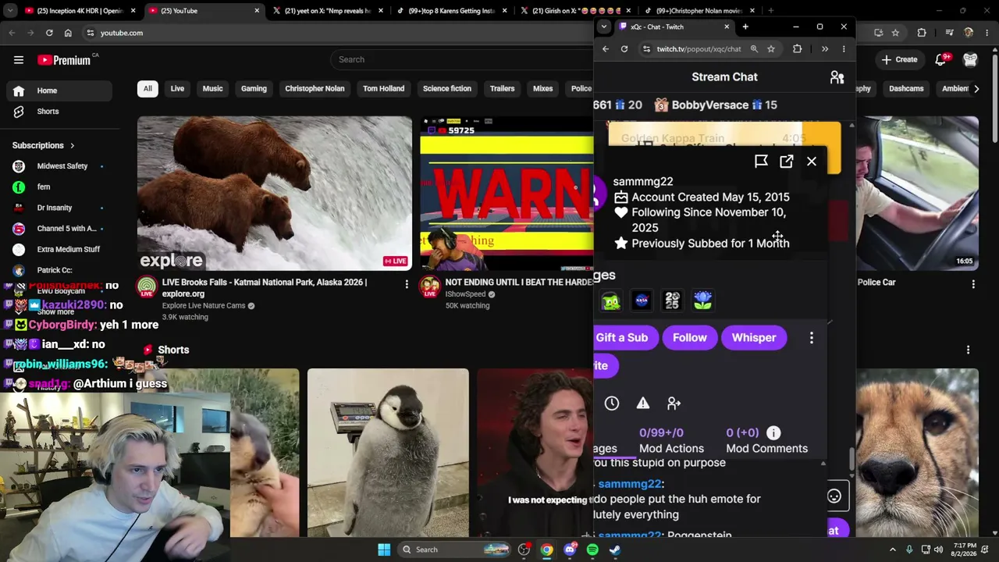Open Twitch chat community users list icon
Image resolution: width=999 pixels, height=562 pixels.
837,77
